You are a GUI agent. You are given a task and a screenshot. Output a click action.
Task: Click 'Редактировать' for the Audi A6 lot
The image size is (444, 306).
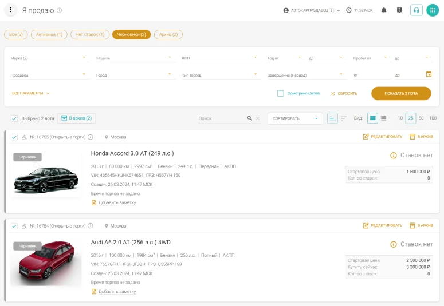(381, 226)
